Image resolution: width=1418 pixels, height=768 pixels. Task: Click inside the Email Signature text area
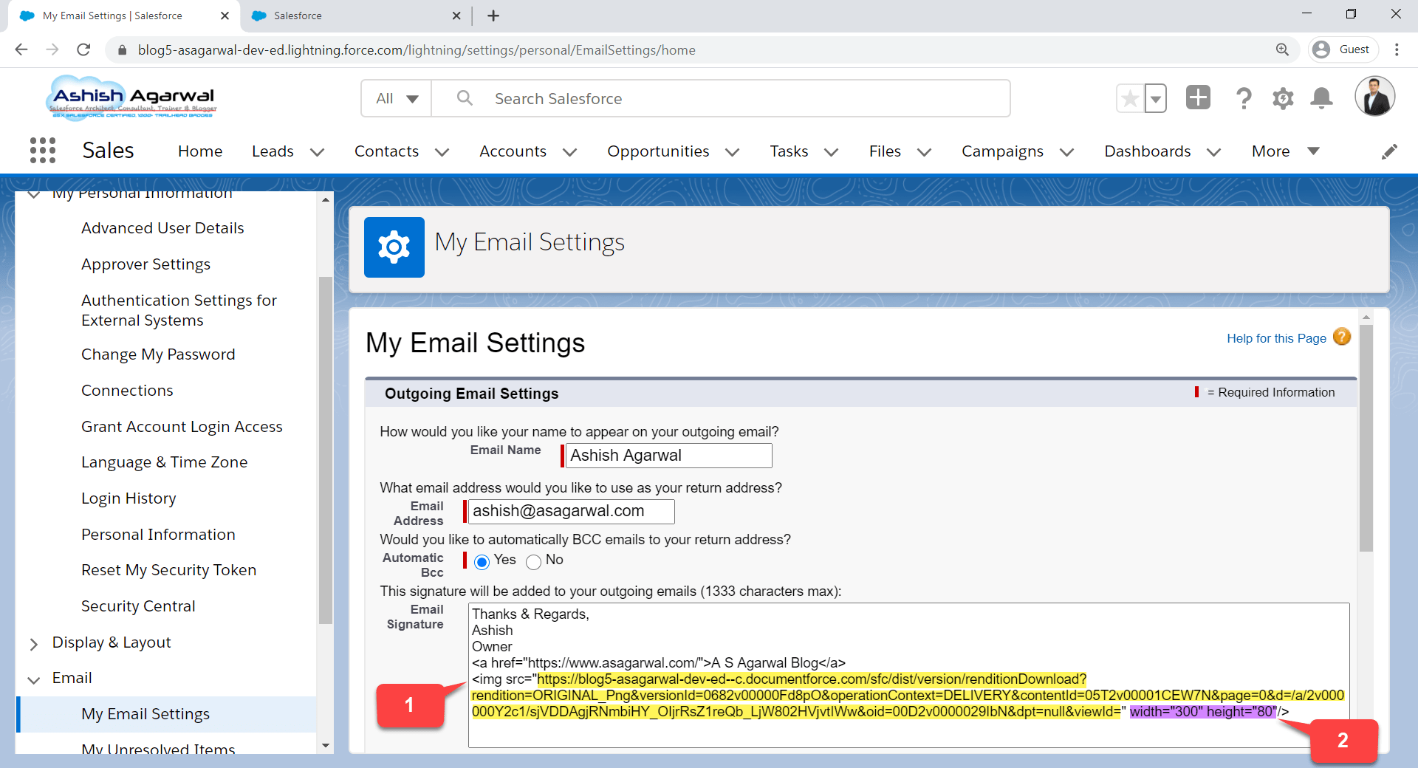tap(908, 675)
